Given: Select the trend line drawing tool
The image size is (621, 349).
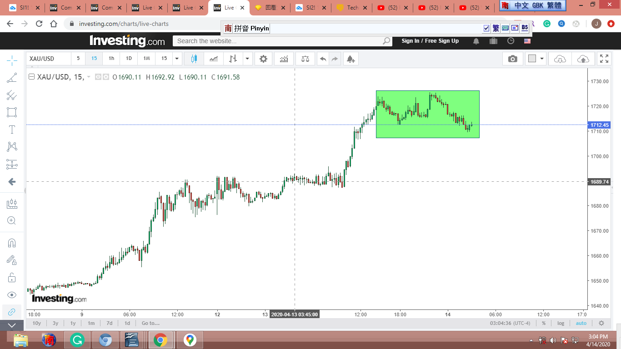Looking at the screenshot, I should click(12, 78).
